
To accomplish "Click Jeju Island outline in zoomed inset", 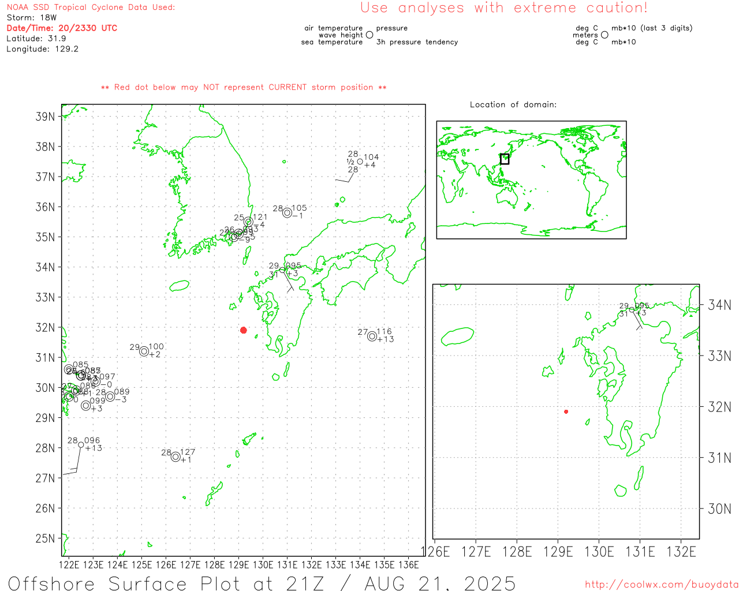I will tap(457, 336).
